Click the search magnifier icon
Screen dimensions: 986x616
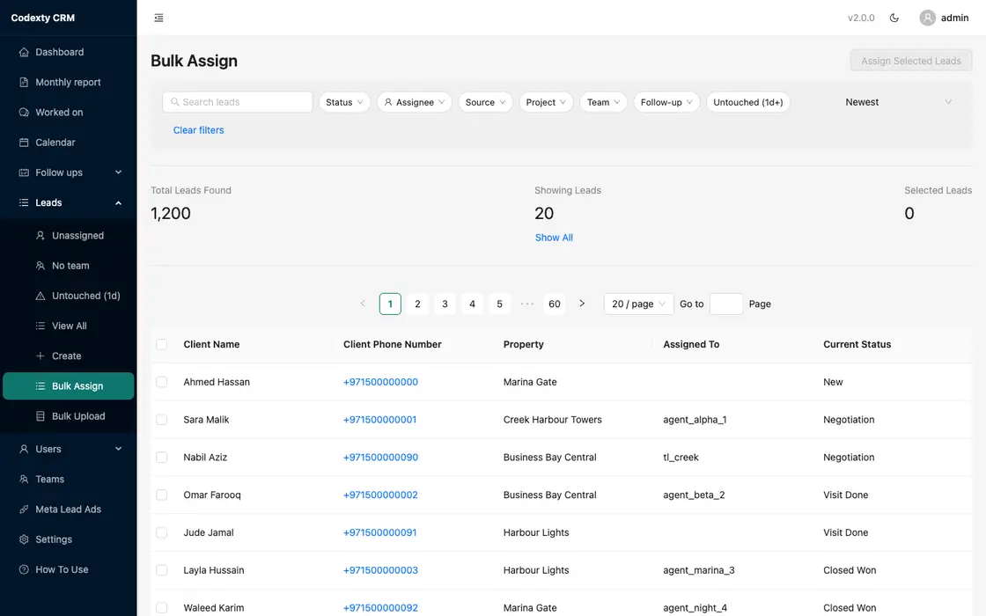(175, 102)
